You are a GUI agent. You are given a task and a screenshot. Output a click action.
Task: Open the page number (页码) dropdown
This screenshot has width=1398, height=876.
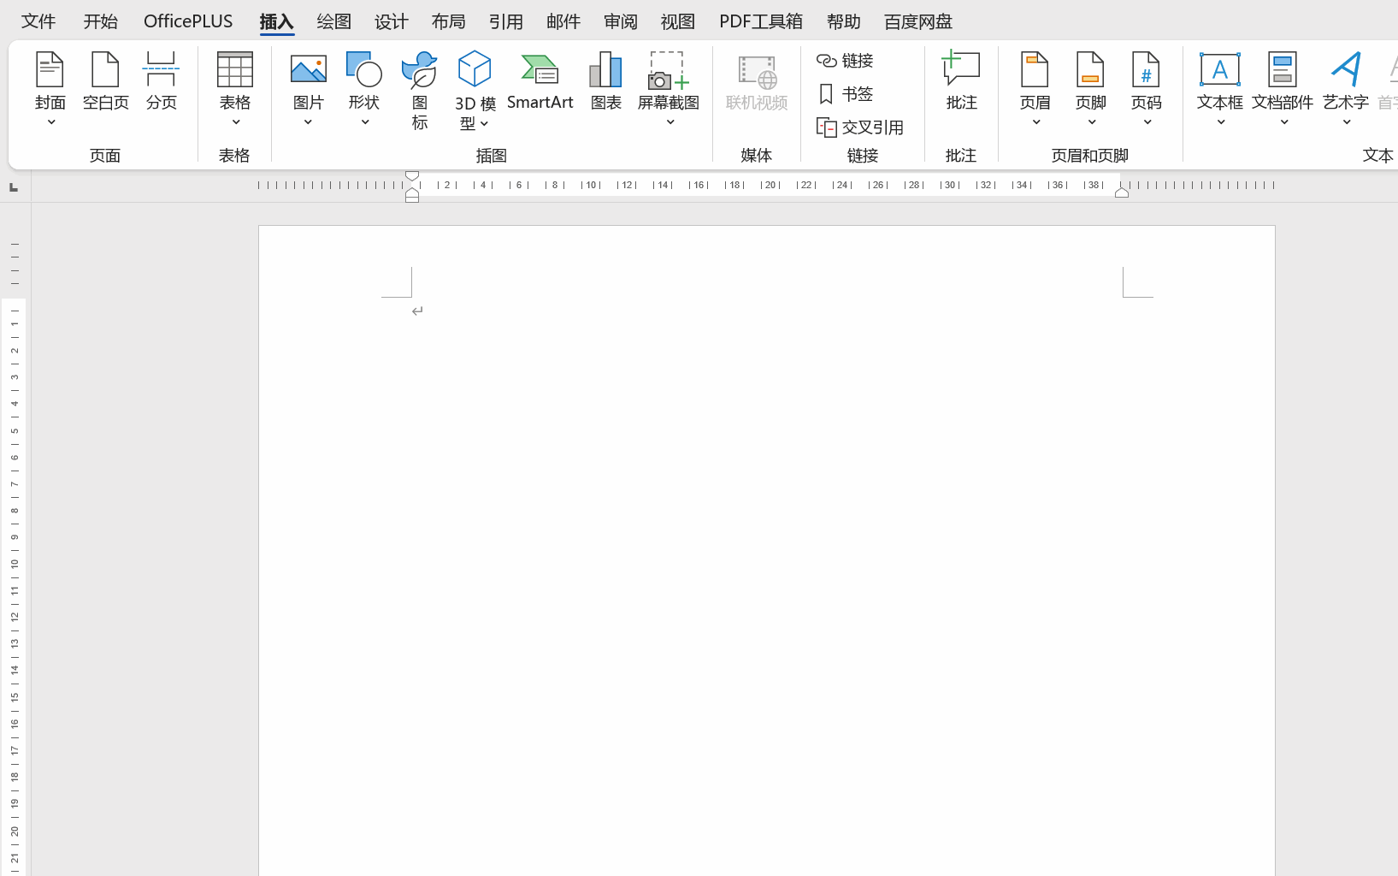point(1147,122)
